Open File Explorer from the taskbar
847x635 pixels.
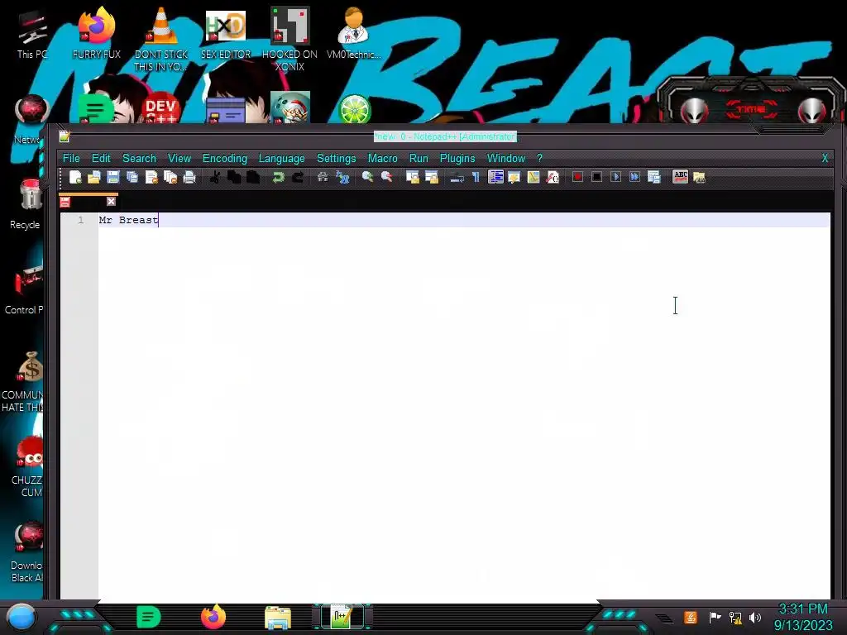[x=278, y=617]
